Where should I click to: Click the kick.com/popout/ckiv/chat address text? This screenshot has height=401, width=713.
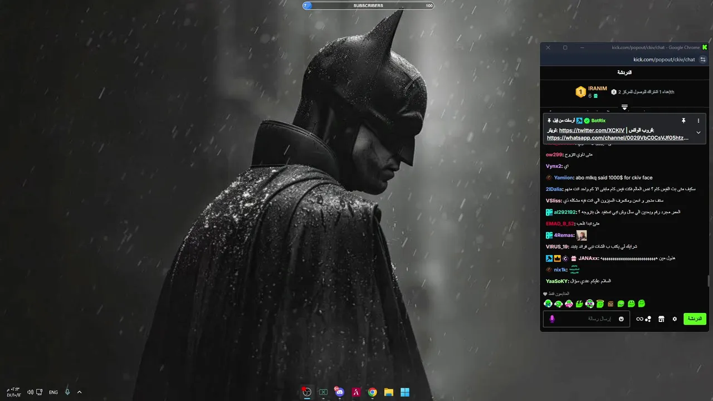pyautogui.click(x=664, y=59)
